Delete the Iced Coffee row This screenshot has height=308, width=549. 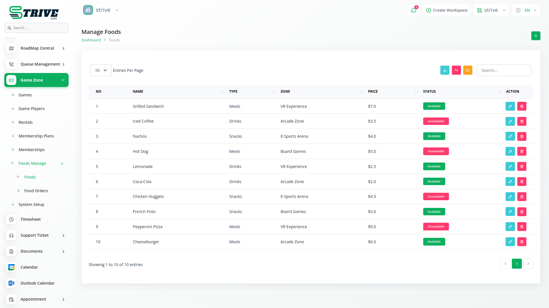pos(522,121)
